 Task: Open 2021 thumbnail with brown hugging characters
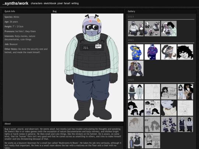click(x=169, y=52)
